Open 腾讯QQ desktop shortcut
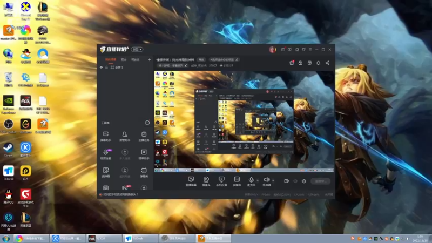This screenshot has height=243, width=432. [x=8, y=197]
